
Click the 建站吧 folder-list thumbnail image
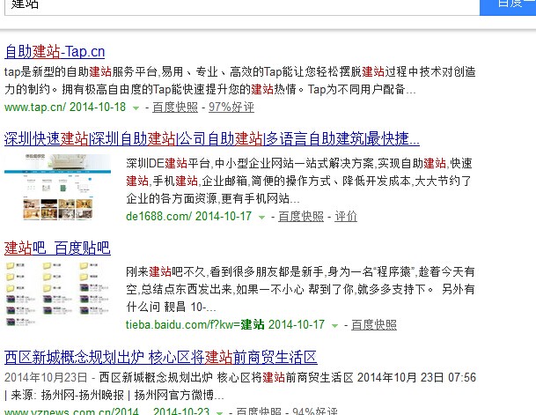(57, 294)
